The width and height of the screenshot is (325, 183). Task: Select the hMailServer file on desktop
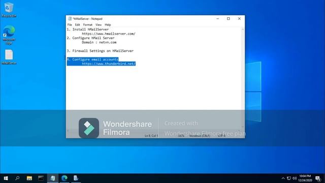[x=9, y=57]
